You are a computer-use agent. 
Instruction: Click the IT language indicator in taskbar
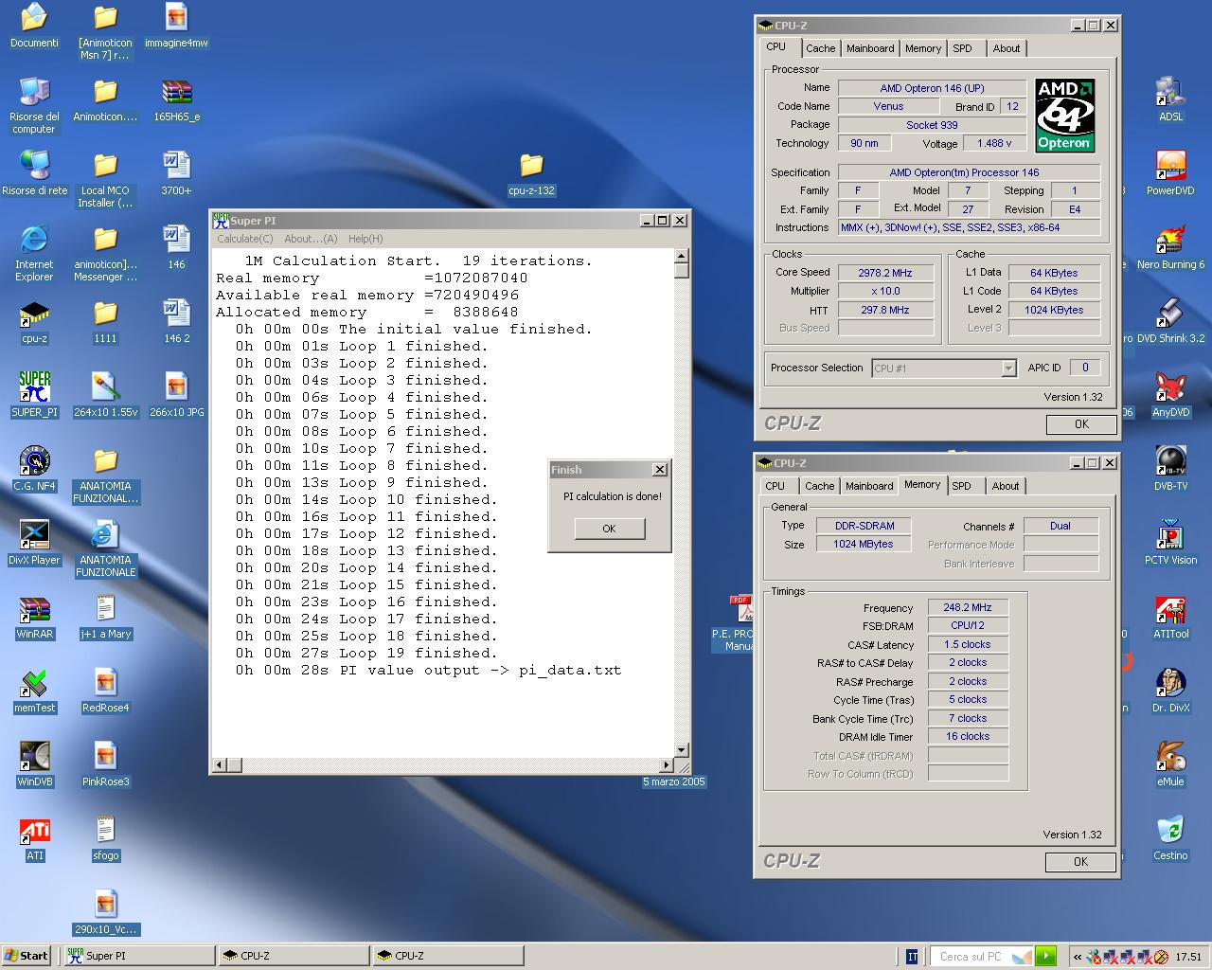(x=912, y=957)
